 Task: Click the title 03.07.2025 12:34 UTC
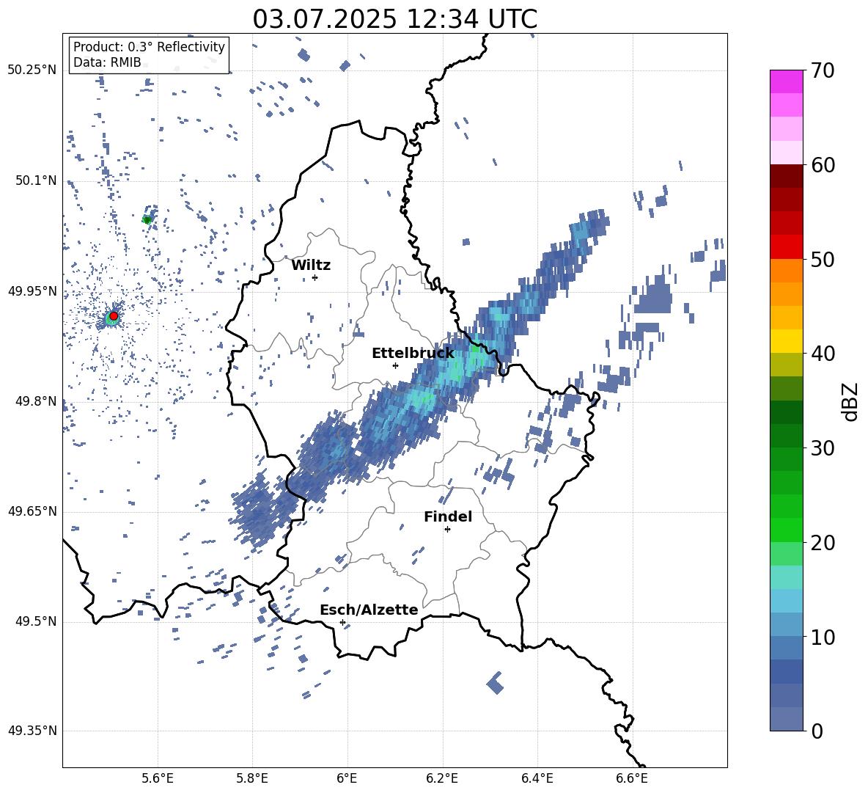click(x=395, y=19)
